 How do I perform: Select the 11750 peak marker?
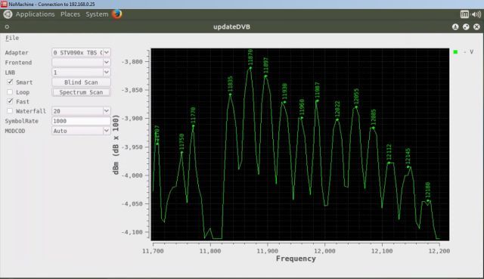click(x=181, y=152)
